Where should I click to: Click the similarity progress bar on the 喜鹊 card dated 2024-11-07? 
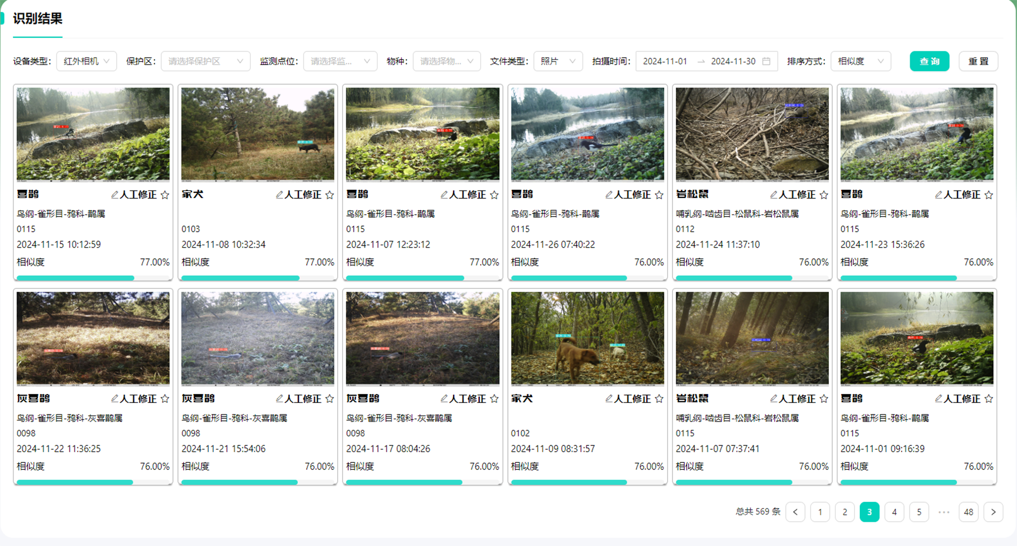tap(422, 278)
